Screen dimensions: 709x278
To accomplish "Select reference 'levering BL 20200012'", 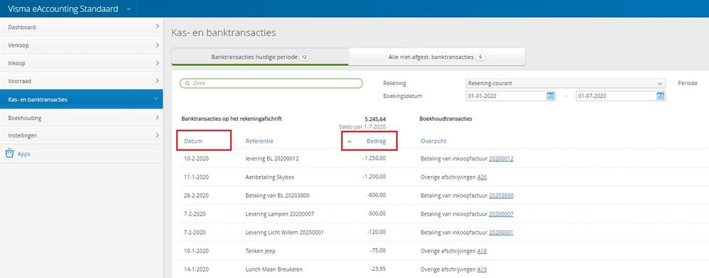I will (272, 159).
